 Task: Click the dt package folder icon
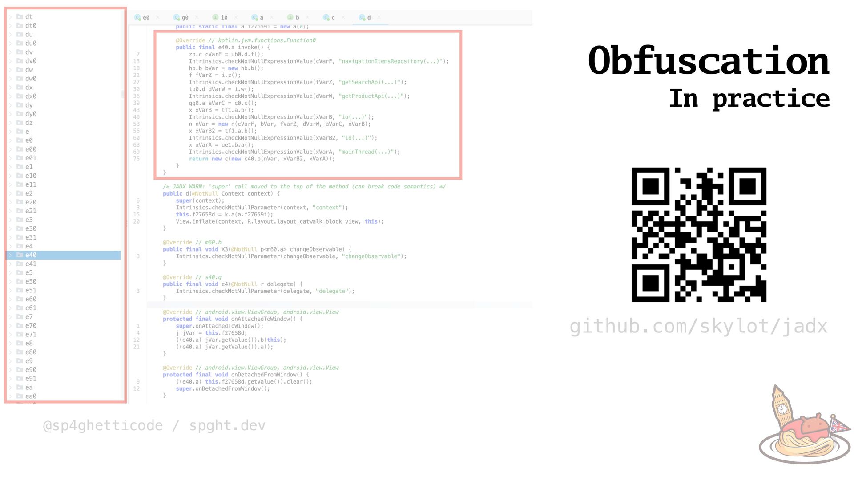click(x=20, y=17)
